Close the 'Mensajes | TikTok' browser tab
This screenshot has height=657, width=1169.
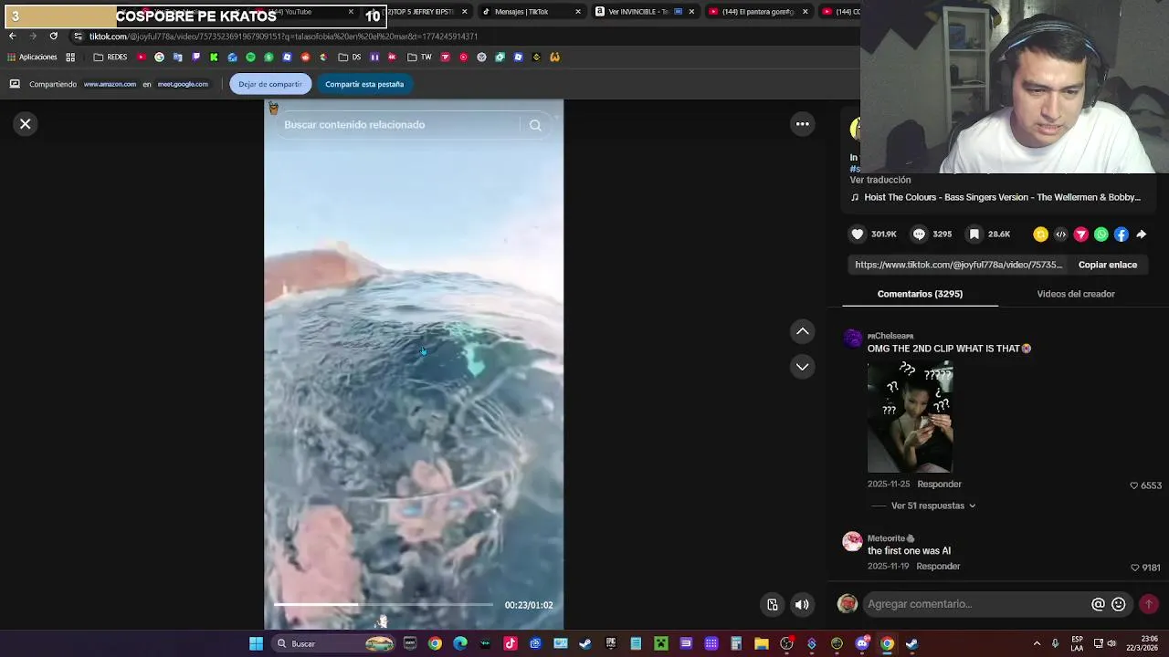(x=578, y=12)
